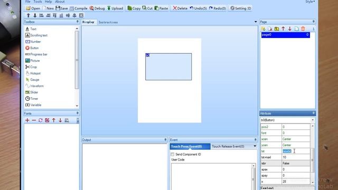Open the Style dropdown menu
Viewport: 338px width, 190px height.
coord(310,2)
